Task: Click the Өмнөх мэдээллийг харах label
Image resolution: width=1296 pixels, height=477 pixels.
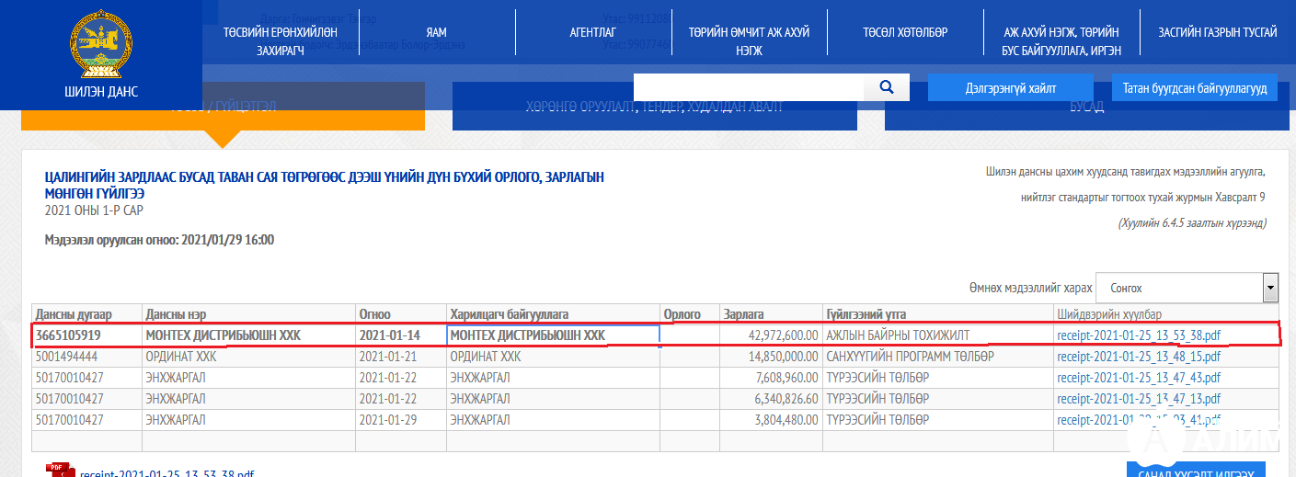Action: point(1030,288)
